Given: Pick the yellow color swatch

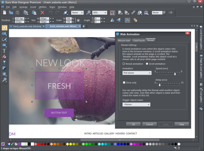Looking at the screenshot, I should (x=71, y=144).
